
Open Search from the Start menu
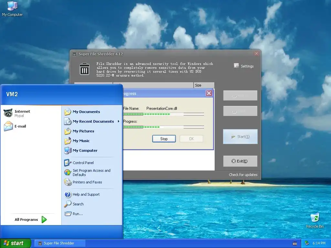(74, 204)
